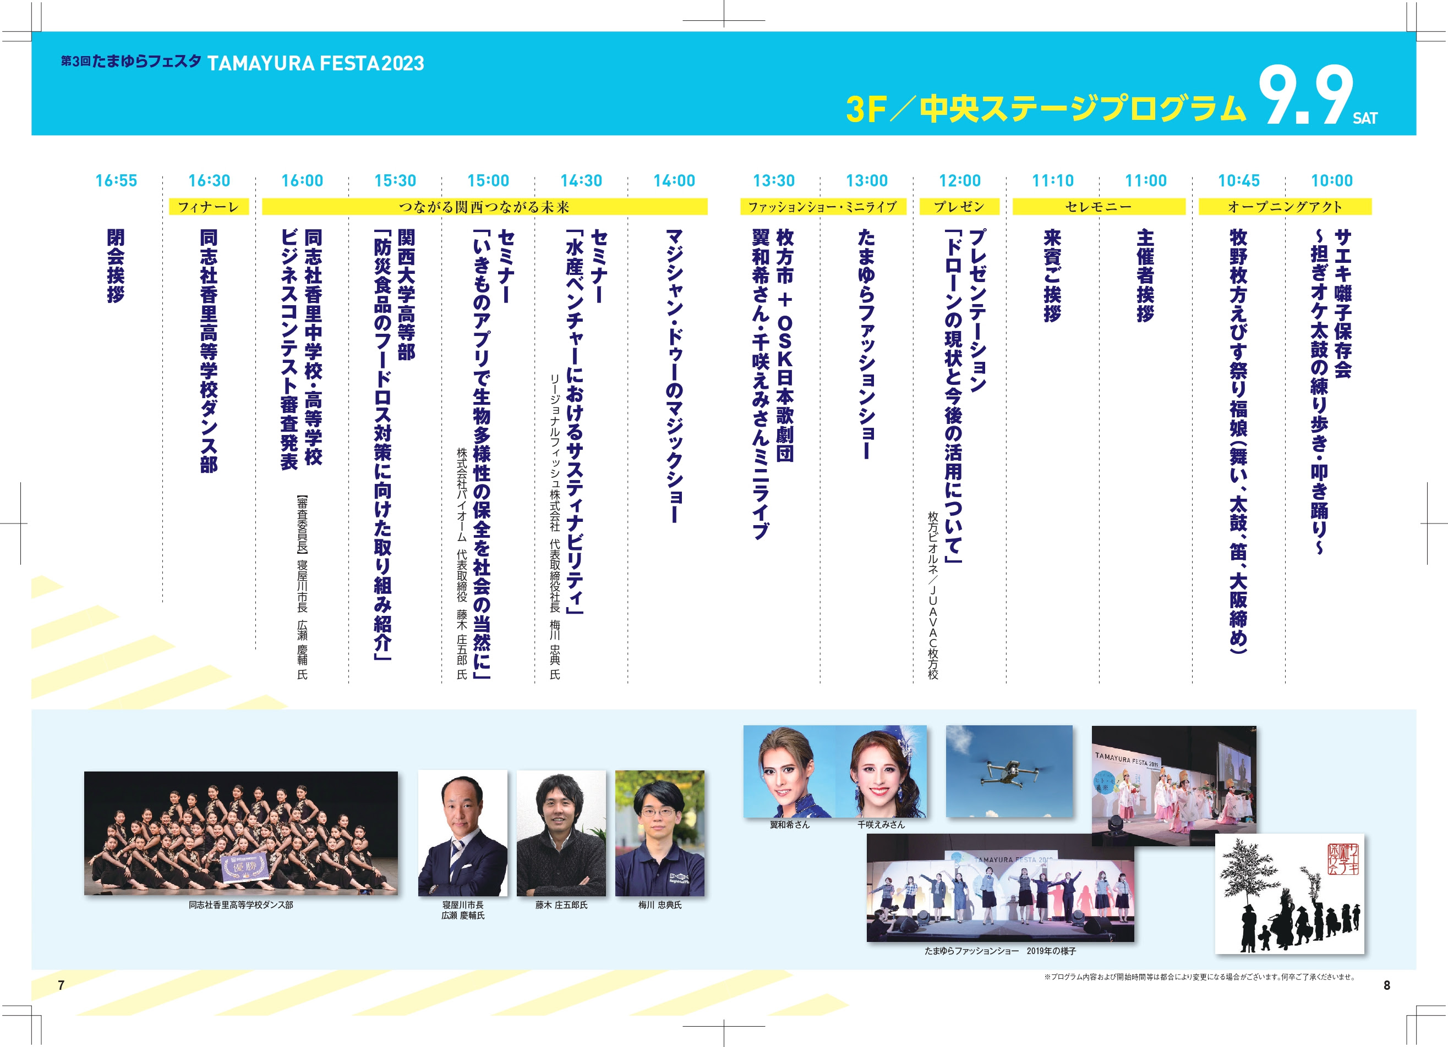1448x1047 pixels.
Task: Click page number 7
Action: pos(61,985)
